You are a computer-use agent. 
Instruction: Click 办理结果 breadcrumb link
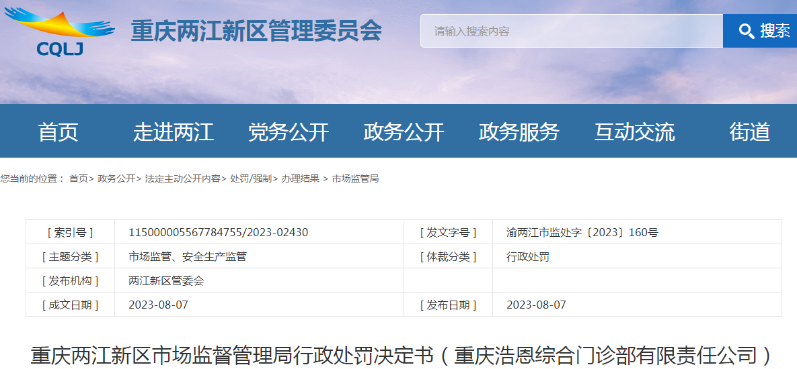click(301, 178)
